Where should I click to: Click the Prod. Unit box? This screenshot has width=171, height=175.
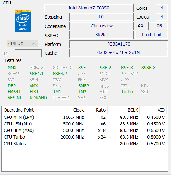[x=151, y=35]
